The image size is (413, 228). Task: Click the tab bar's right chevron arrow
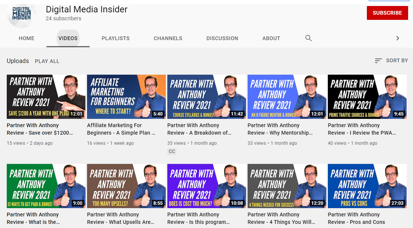[398, 38]
